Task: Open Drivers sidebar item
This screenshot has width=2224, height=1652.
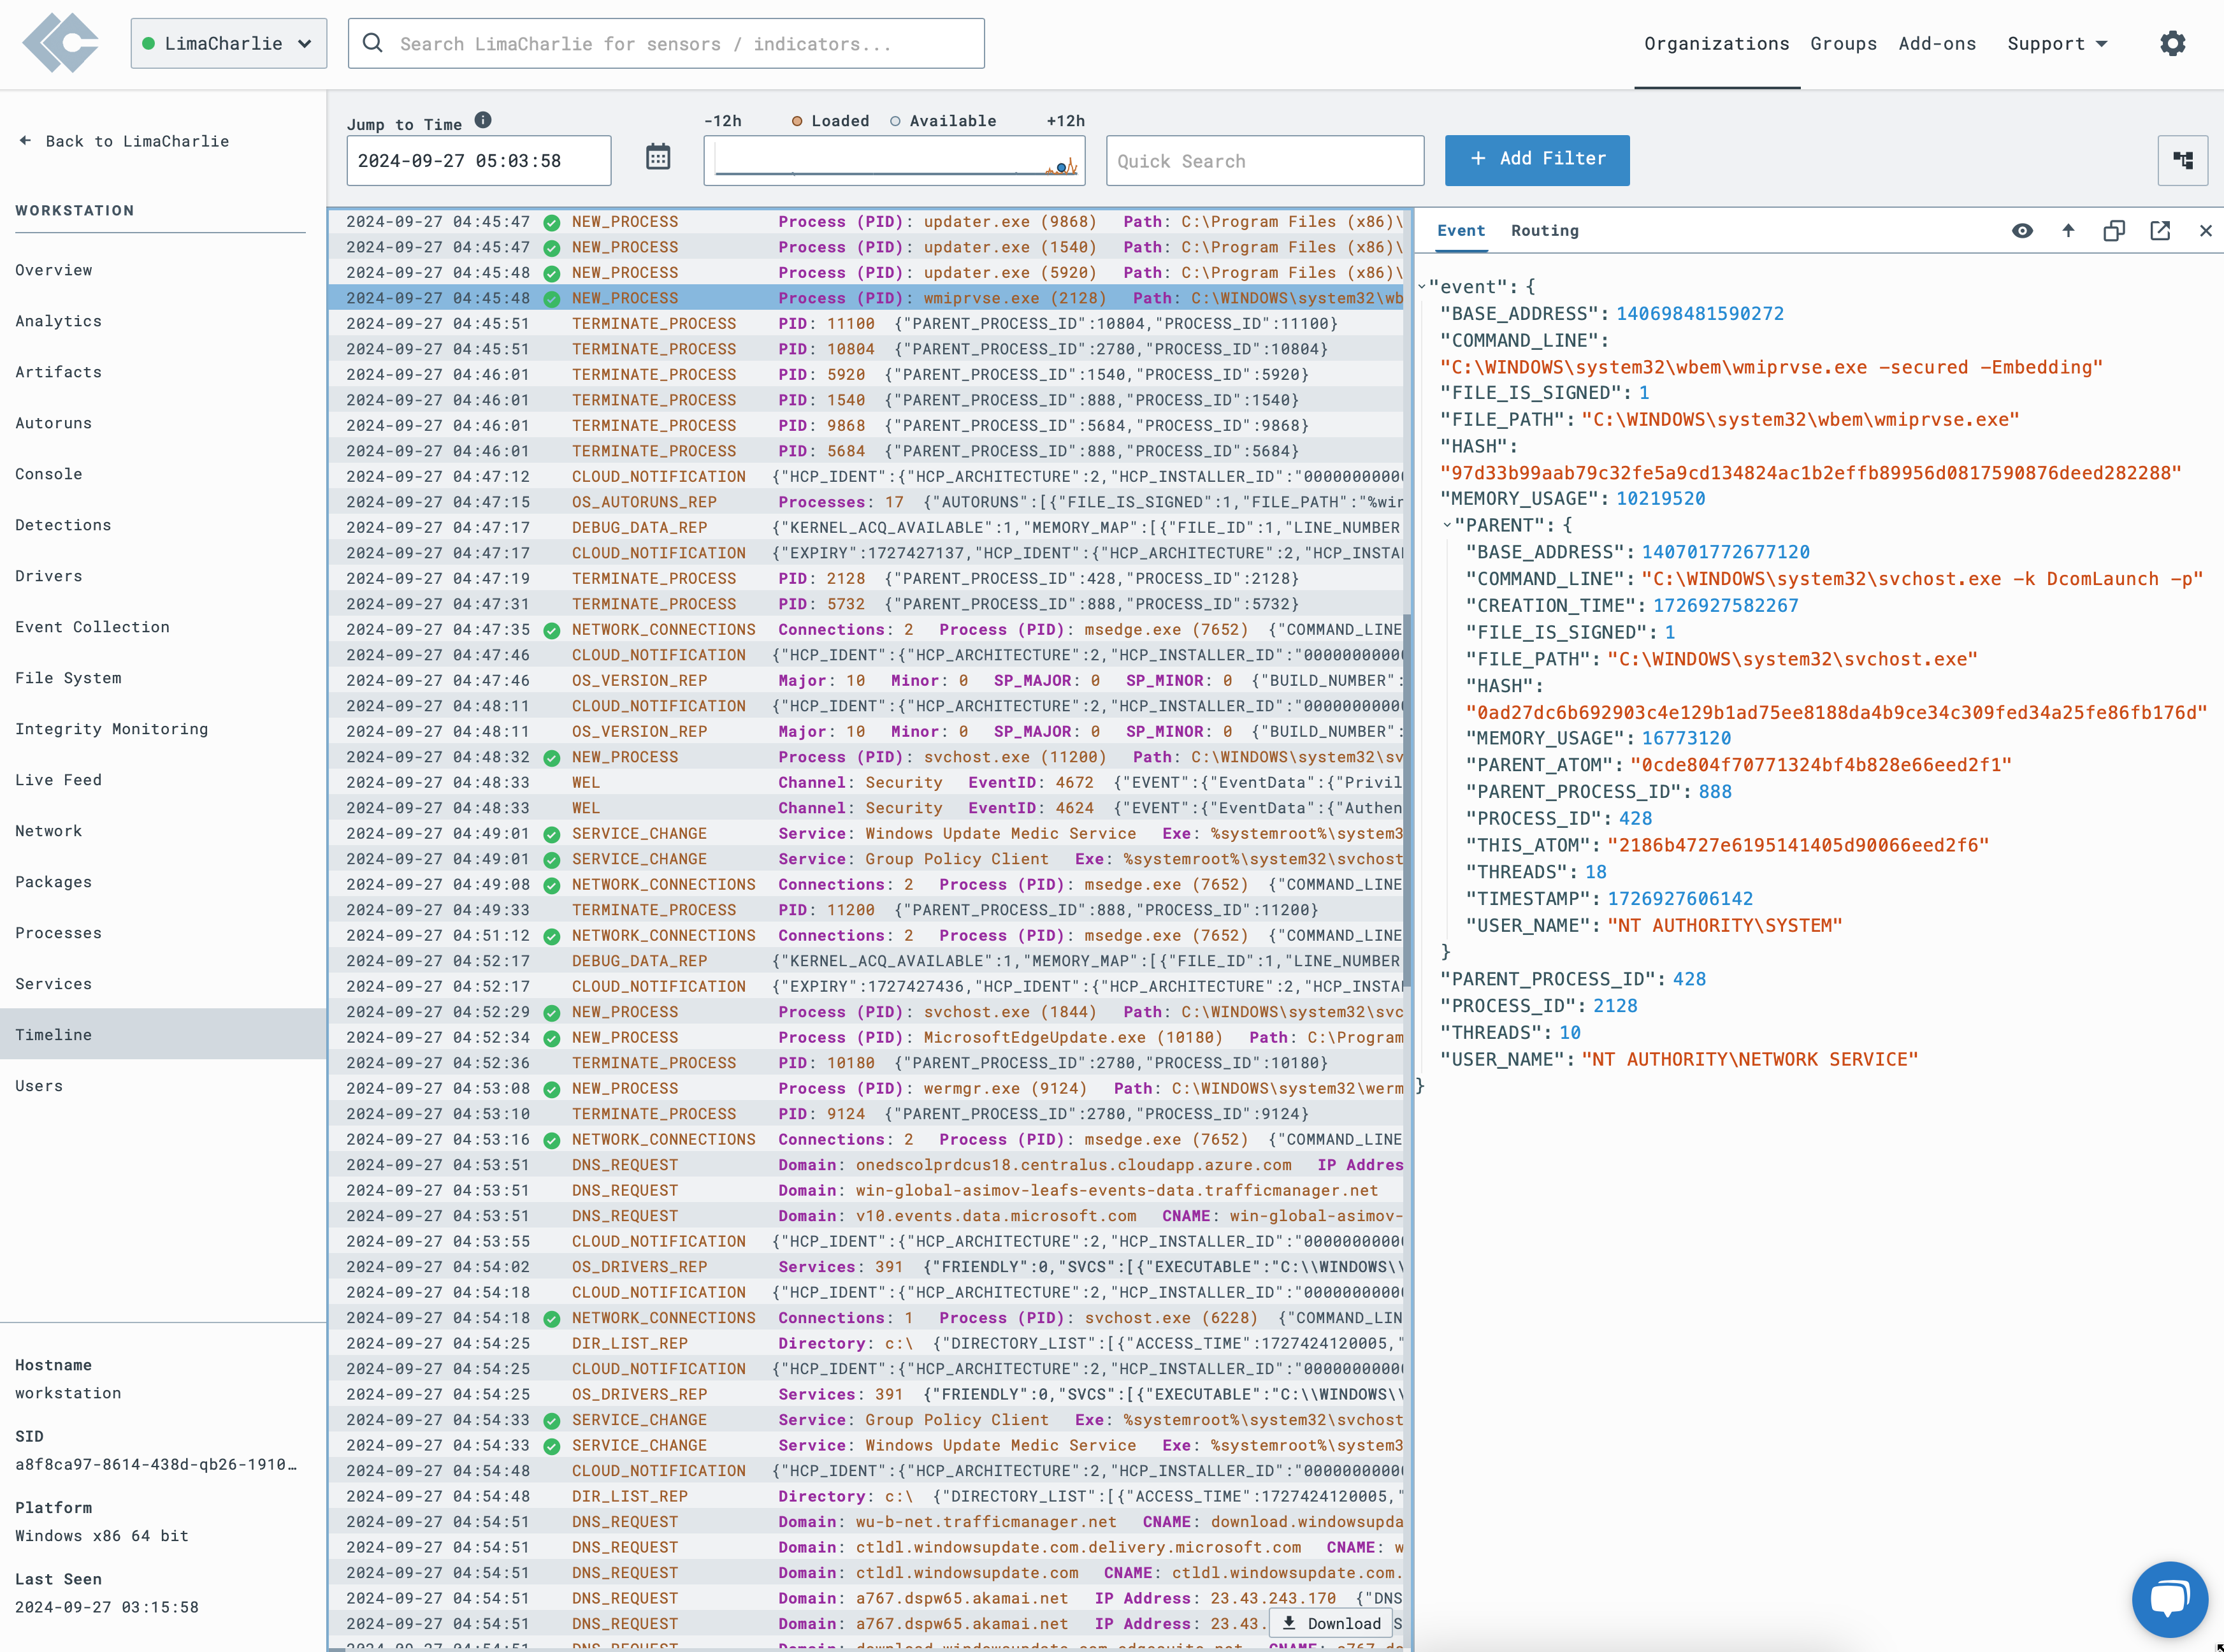Action: tap(163, 576)
